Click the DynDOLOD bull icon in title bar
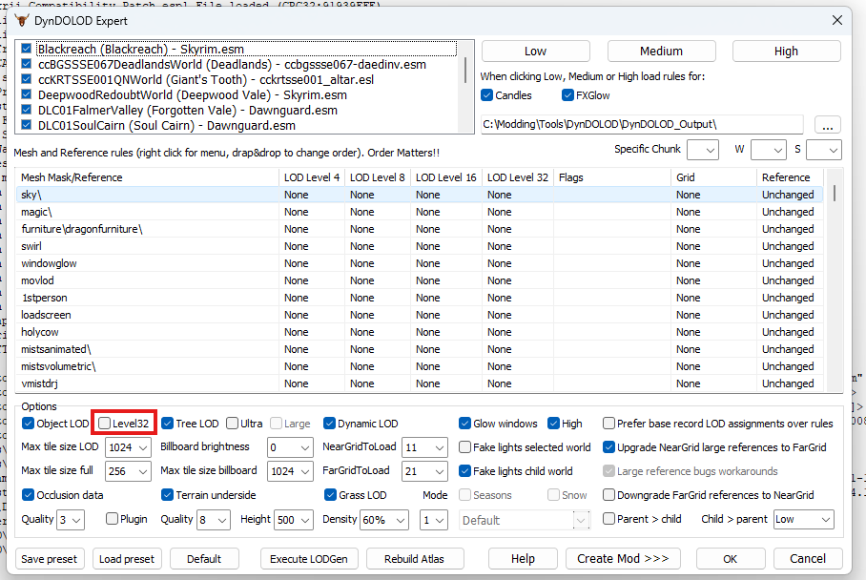866x580 pixels. (x=24, y=19)
